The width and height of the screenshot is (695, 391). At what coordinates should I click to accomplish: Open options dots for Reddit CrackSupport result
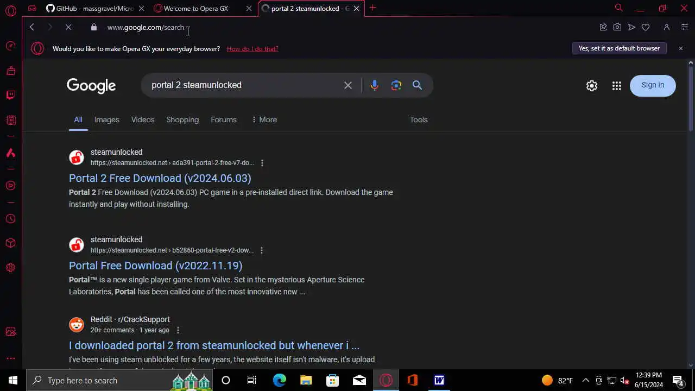click(x=178, y=330)
